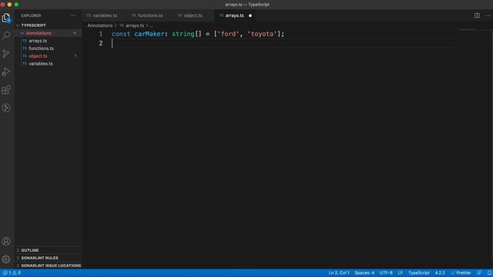Click the code minimap preview

click(x=475, y=29)
